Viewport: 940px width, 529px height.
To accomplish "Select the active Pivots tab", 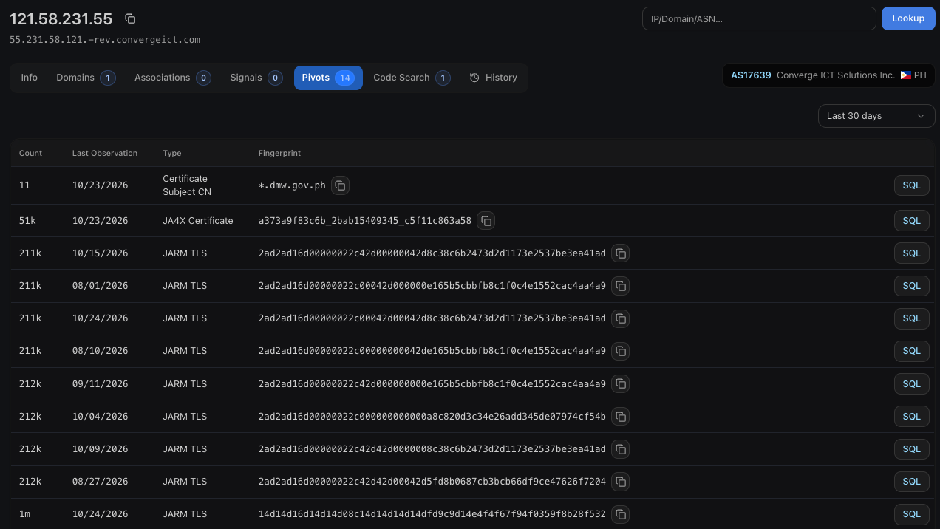I will click(328, 78).
